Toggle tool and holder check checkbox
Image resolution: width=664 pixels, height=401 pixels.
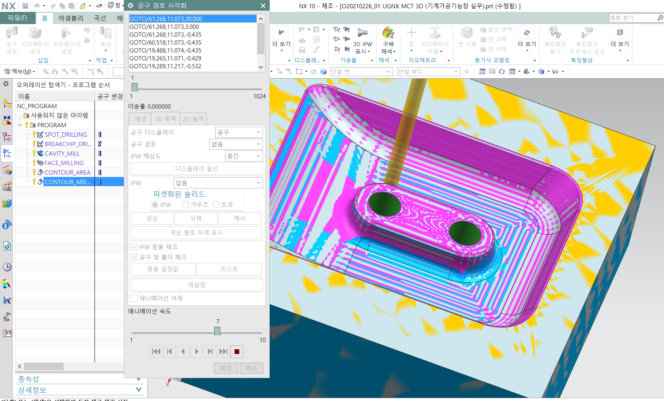click(134, 257)
